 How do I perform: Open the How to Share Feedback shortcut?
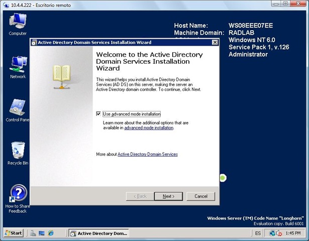point(18,195)
